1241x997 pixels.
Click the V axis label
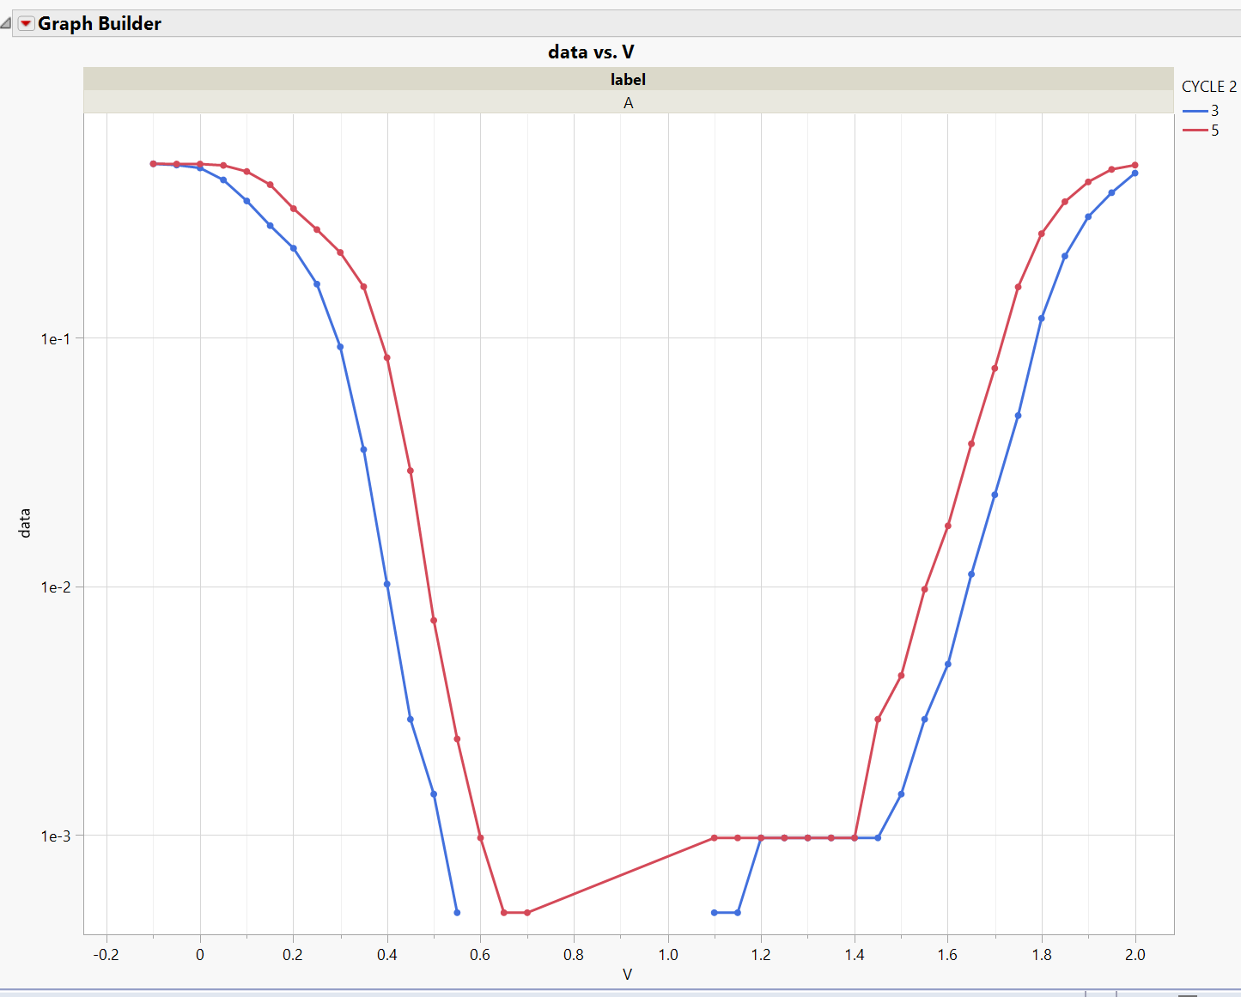[627, 975]
